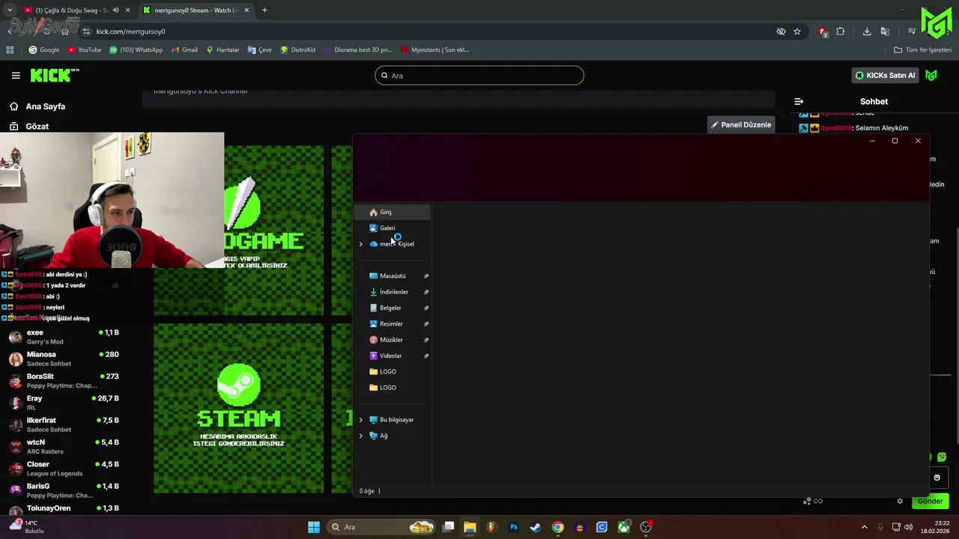Screen dimensions: 959x539
Task: Open Photoshop from the taskbar
Action: click(514, 527)
